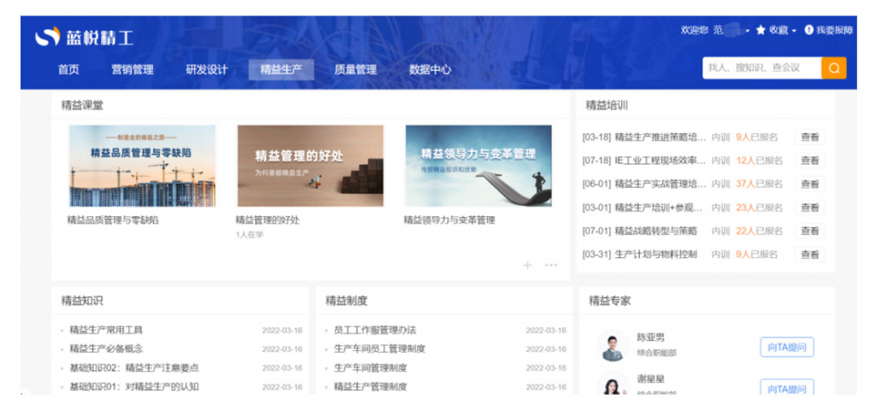Click 陈亚男's profile avatar
This screenshot has height=411, width=876.
point(613,345)
